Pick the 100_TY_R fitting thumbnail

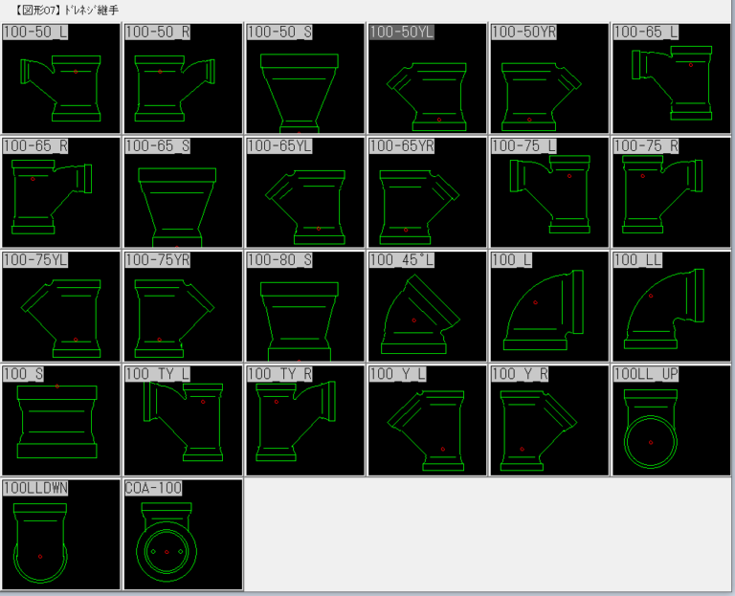click(305, 420)
